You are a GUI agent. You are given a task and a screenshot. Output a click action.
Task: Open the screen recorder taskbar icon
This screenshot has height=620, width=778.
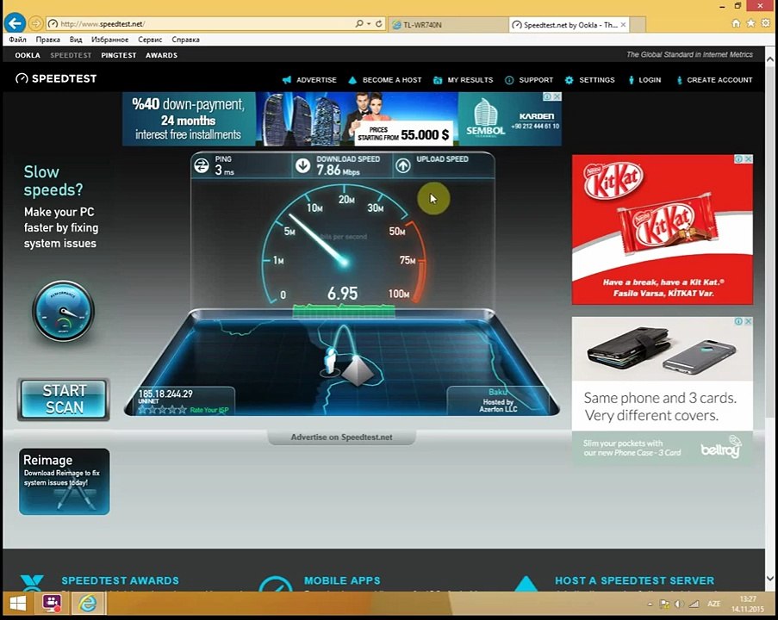51,604
